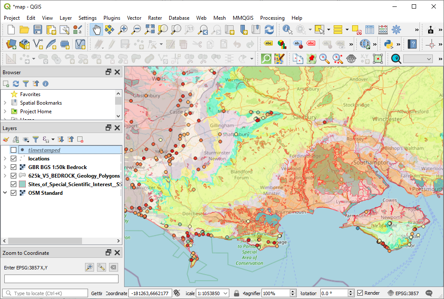This screenshot has height=299, width=444.
Task: Refresh the map canvas
Action: click(x=269, y=30)
